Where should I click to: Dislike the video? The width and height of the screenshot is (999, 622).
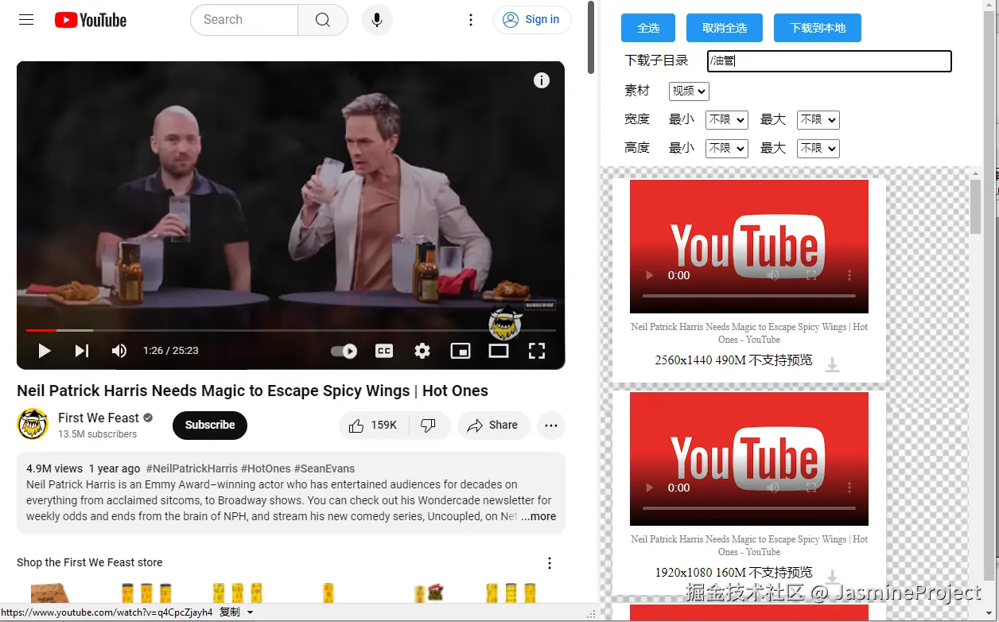point(429,426)
